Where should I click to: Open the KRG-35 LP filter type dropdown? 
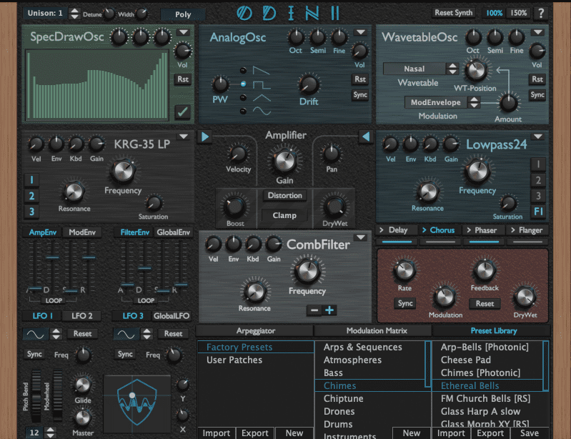pos(183,137)
